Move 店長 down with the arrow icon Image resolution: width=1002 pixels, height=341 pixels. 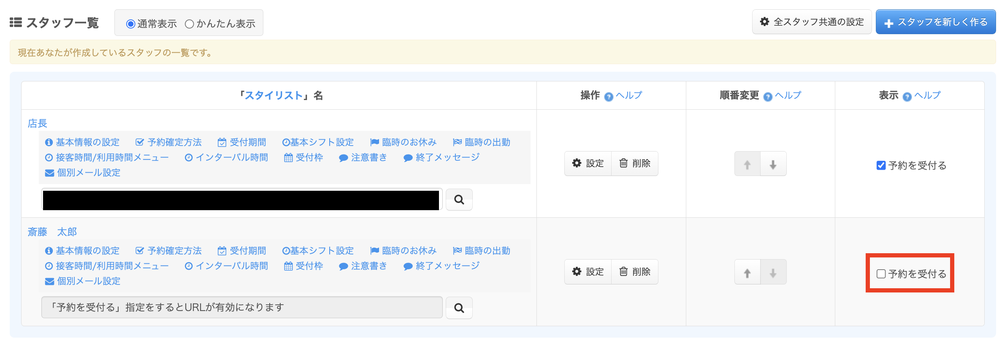(773, 164)
